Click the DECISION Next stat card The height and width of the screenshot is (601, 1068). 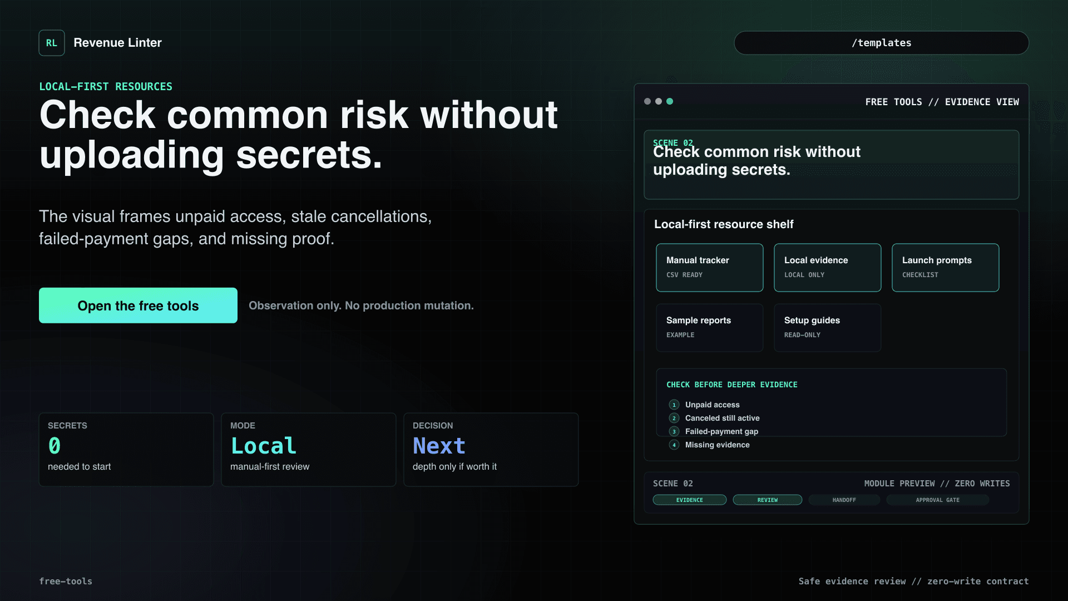point(491,450)
